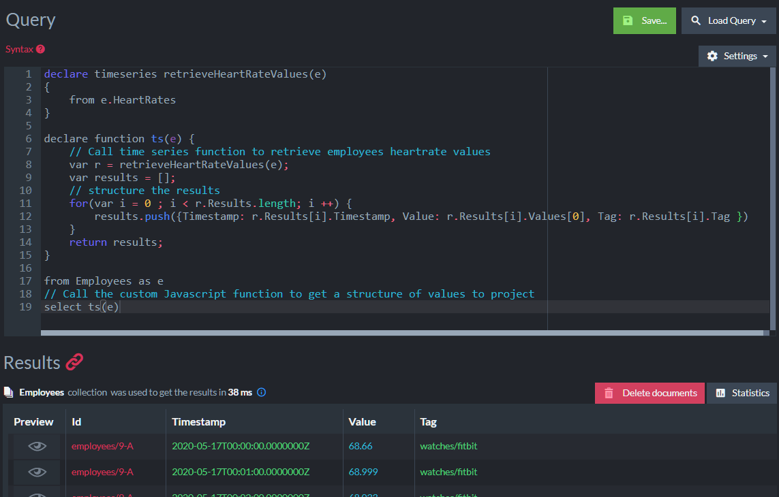Click the Value column header
Screen dimensions: 779x497
362,422
